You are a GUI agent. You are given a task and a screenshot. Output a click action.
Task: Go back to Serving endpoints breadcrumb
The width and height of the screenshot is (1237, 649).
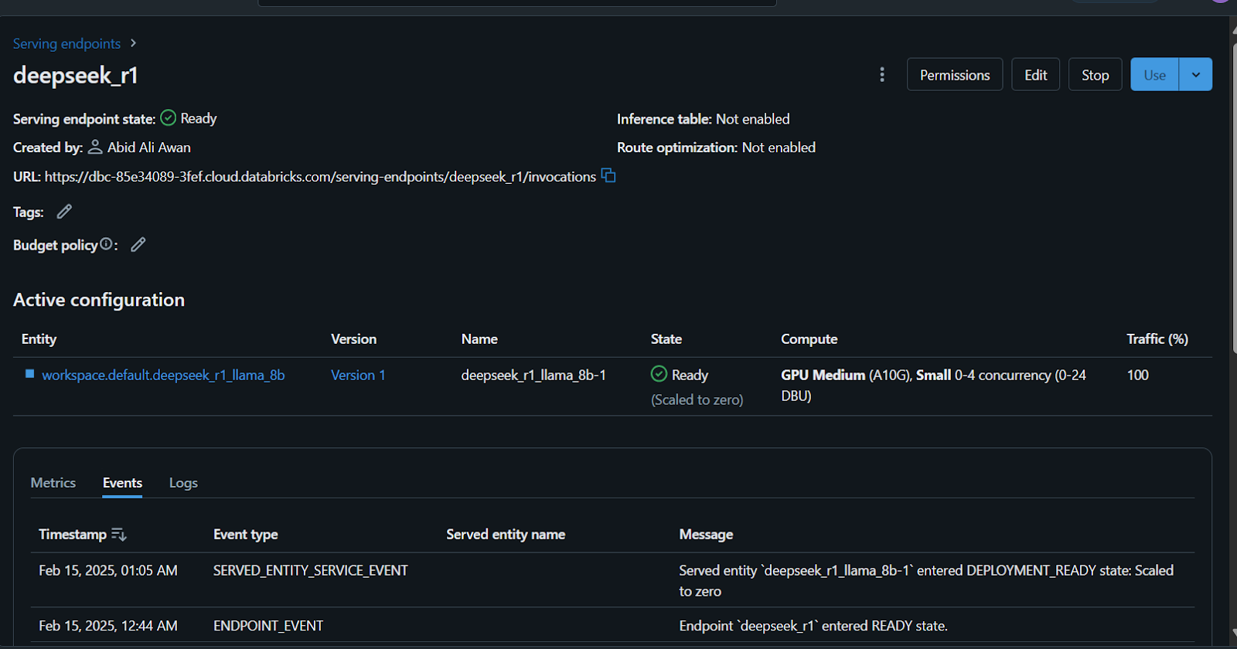tap(66, 43)
